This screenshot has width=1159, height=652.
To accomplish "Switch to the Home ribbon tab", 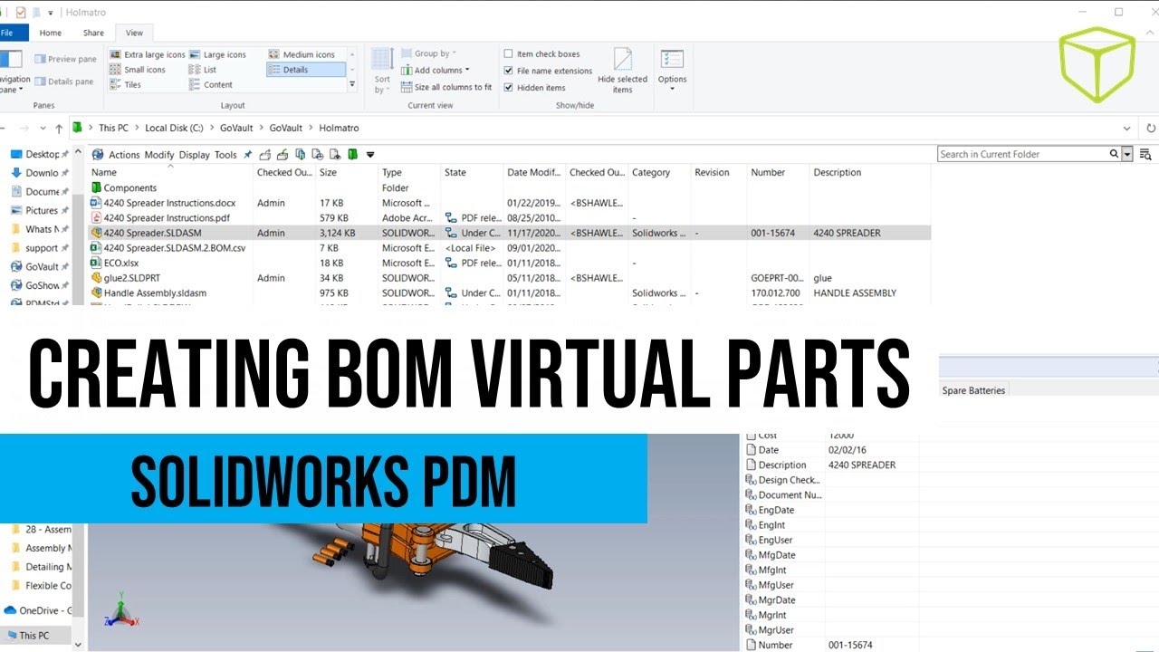I will pos(51,33).
